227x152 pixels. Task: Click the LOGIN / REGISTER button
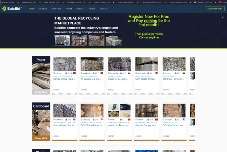pyautogui.click(x=215, y=9)
